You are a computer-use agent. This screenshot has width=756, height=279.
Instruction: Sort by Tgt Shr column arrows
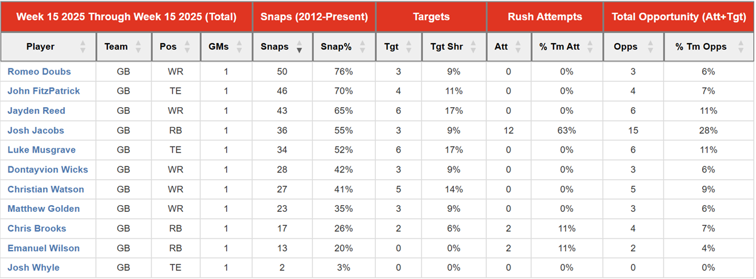coord(473,47)
